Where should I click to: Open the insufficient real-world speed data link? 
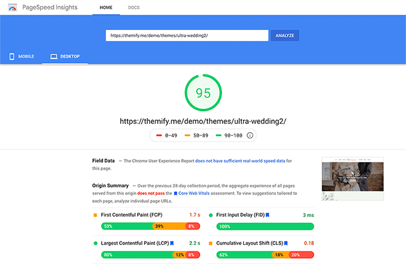tap(240, 161)
